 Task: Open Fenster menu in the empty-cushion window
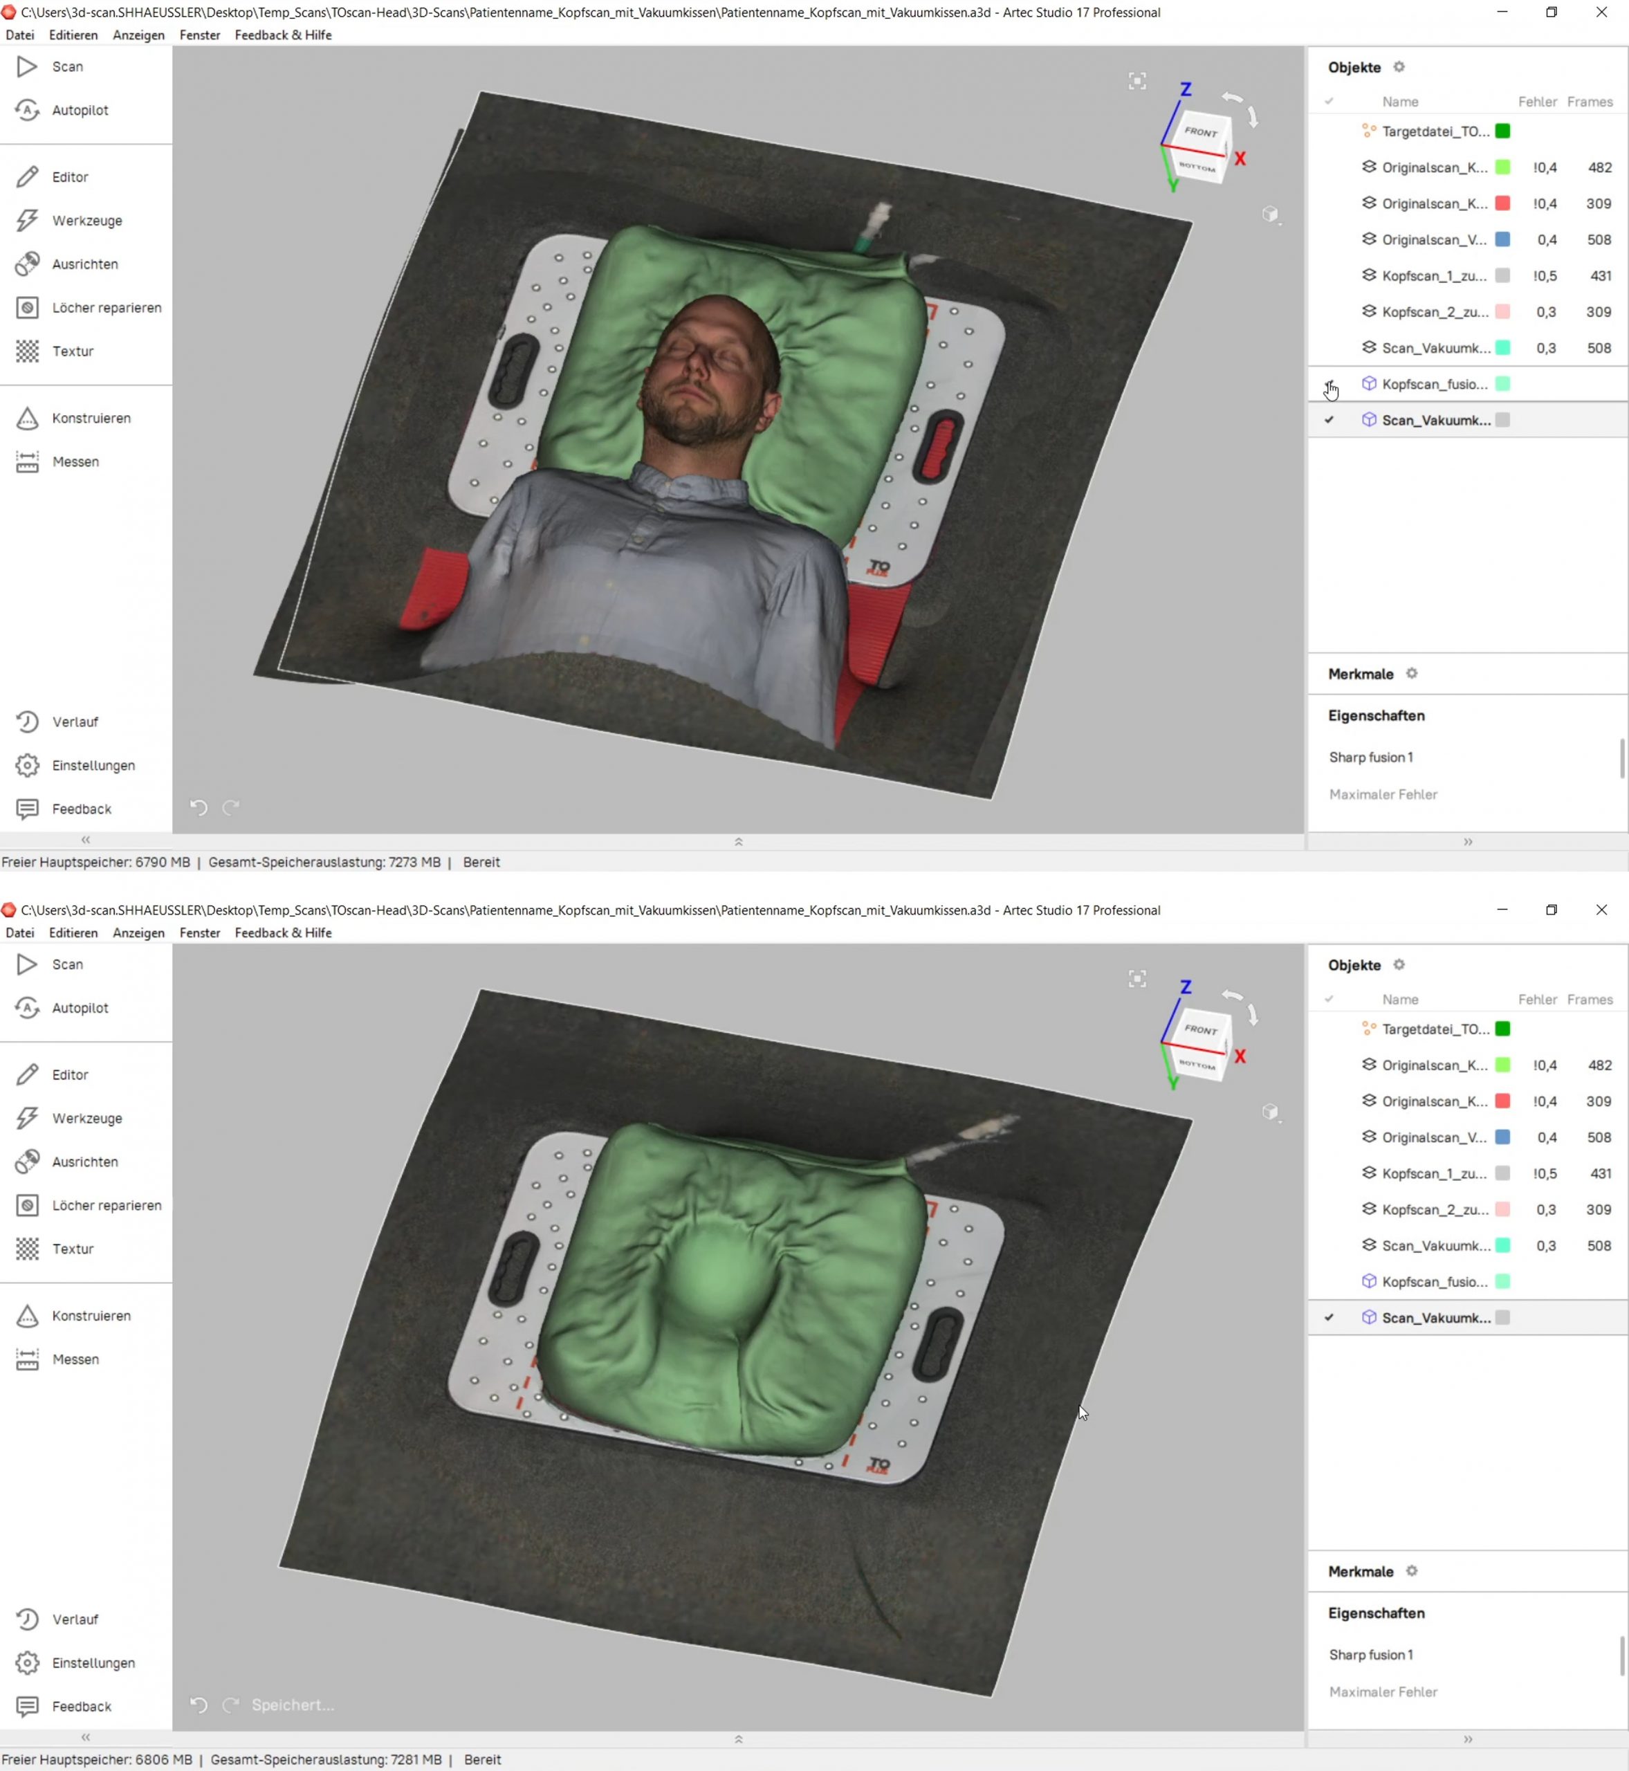click(199, 933)
